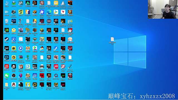Open the blue Roblox Player shortcut

pos(42,12)
